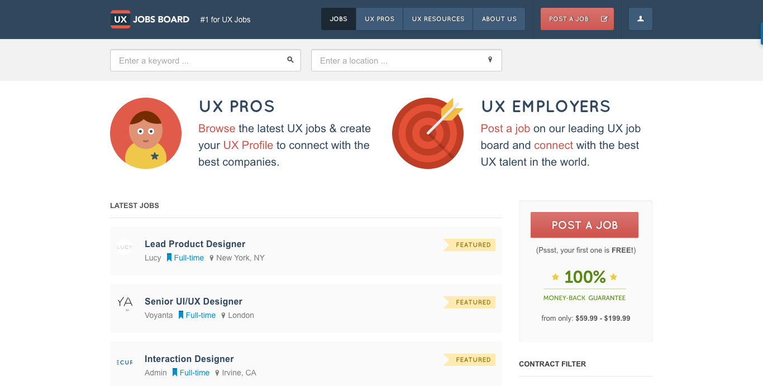This screenshot has width=763, height=386.
Task: Open the Senior UI/UX Designer job listing
Action: click(193, 301)
